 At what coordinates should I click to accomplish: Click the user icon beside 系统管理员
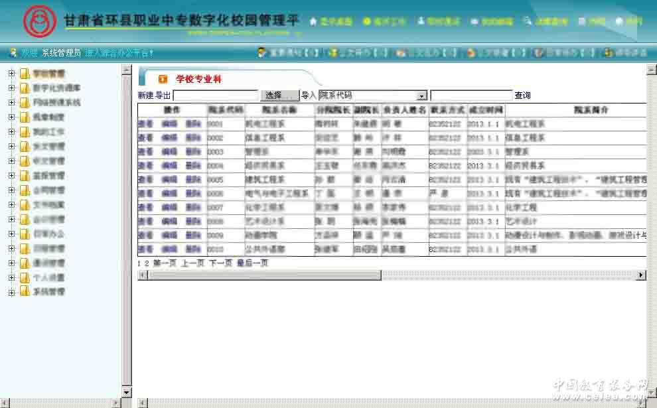coord(12,52)
